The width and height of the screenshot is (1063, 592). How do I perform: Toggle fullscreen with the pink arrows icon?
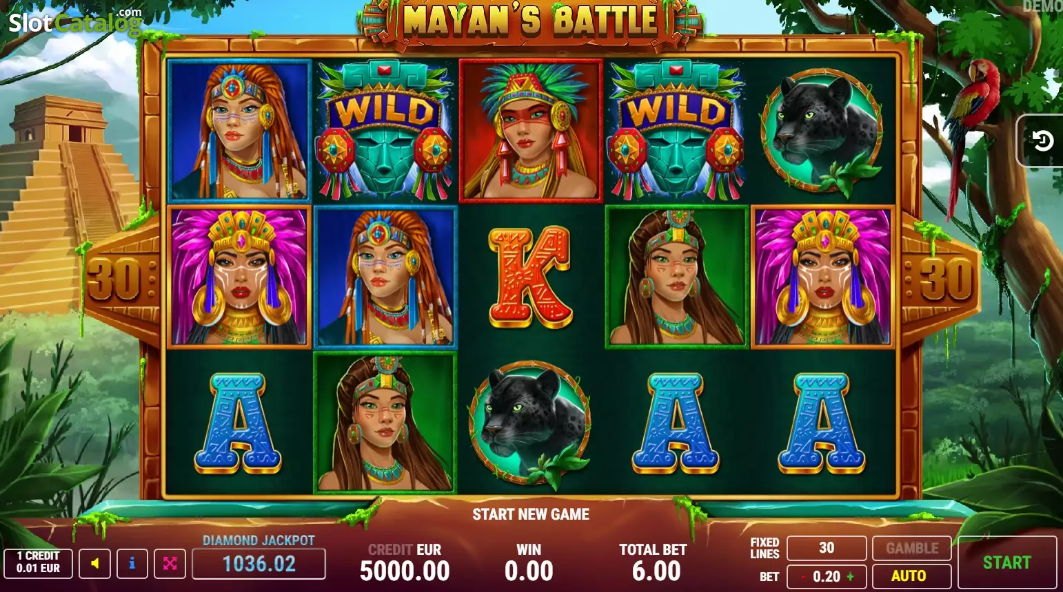click(x=170, y=564)
